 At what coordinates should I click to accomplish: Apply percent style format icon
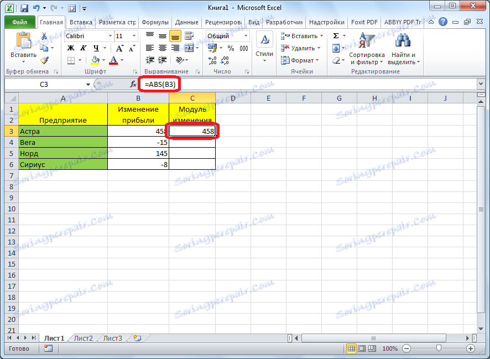click(231, 48)
